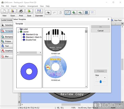Toggle the fit-to-disc view icon
The height and width of the screenshot is (109, 124).
pos(67,13)
